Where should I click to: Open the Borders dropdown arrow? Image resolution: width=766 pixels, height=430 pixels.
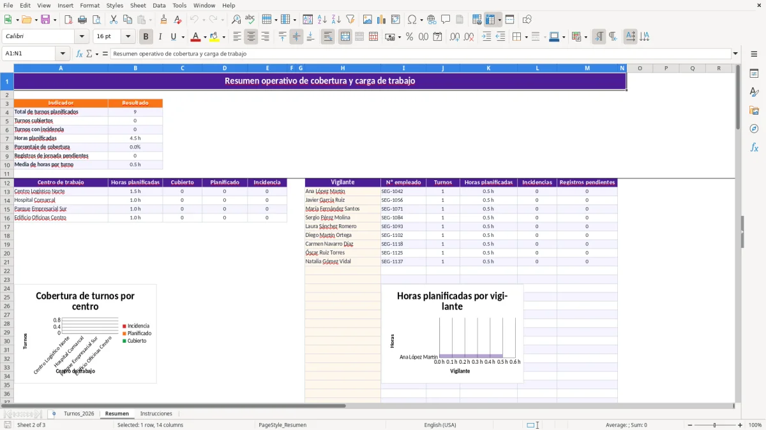526,37
